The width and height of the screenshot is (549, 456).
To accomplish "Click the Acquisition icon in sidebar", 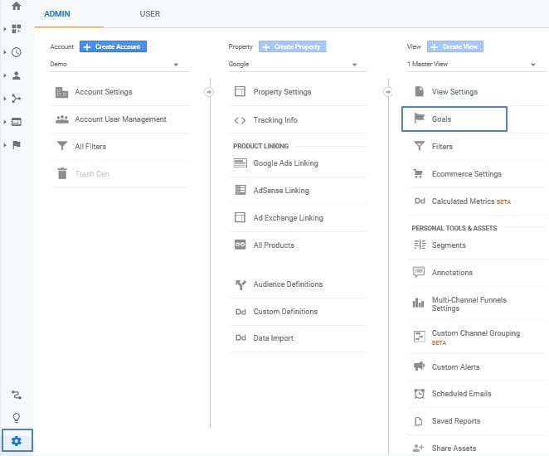I will (17, 99).
